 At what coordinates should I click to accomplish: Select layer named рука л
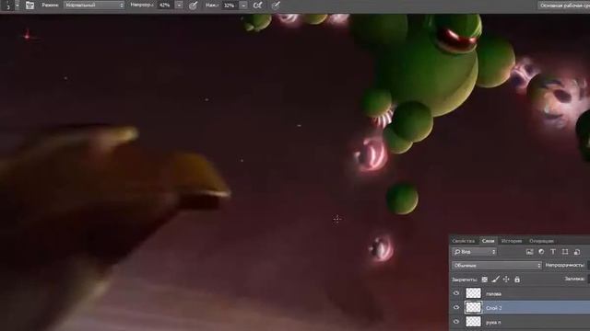493,322
